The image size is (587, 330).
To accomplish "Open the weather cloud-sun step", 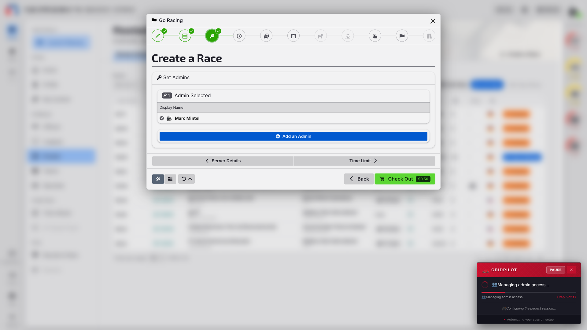I will 375,36.
